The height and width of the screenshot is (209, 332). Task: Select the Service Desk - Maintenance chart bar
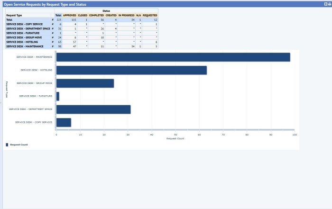tap(173, 57)
